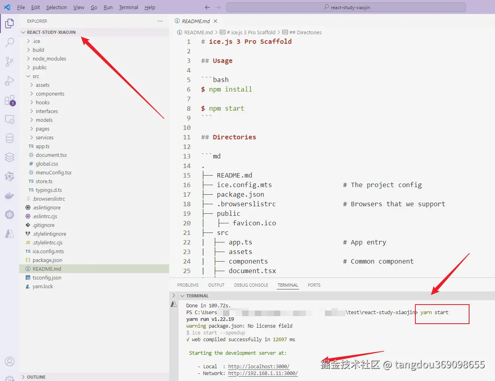Open the Run menu
The width and height of the screenshot is (495, 381).
(x=108, y=7)
